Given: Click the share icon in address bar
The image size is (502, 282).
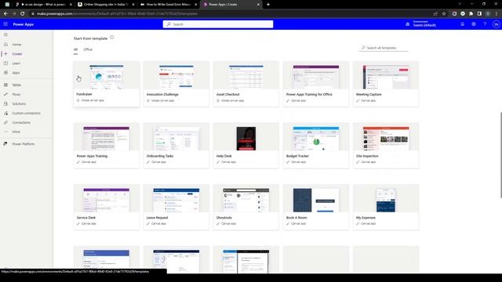Looking at the screenshot, I should tap(435, 14).
